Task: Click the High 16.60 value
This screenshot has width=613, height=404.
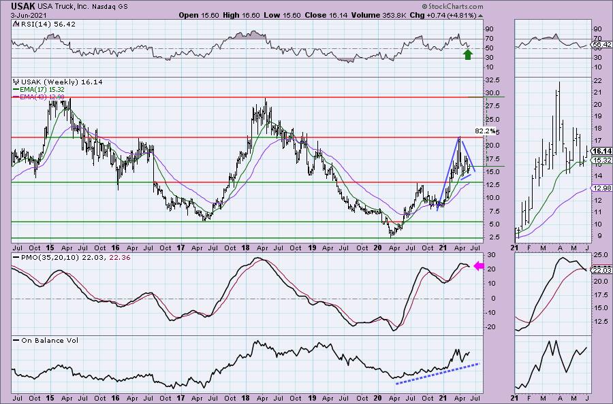Action: [x=241, y=15]
